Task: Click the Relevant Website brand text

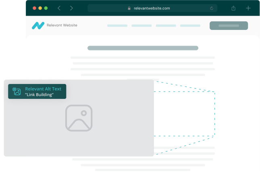Action: (x=62, y=25)
